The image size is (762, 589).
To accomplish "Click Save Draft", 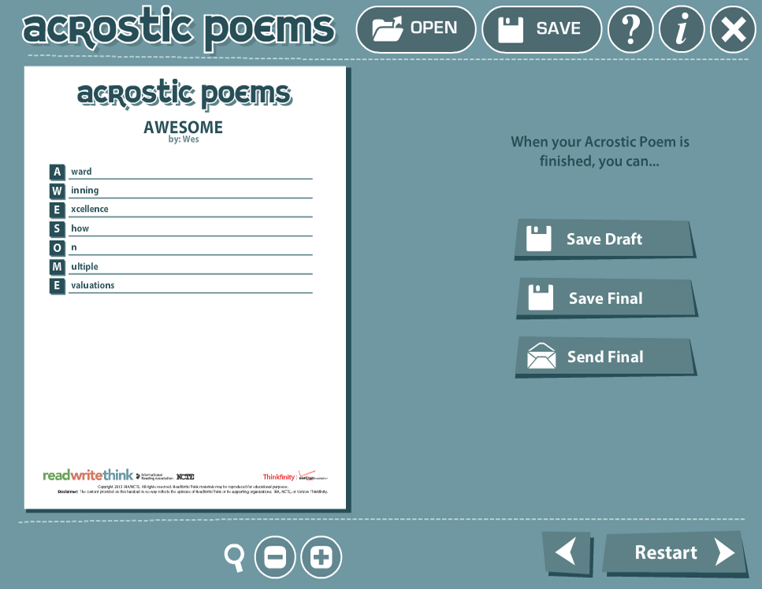I will [604, 239].
